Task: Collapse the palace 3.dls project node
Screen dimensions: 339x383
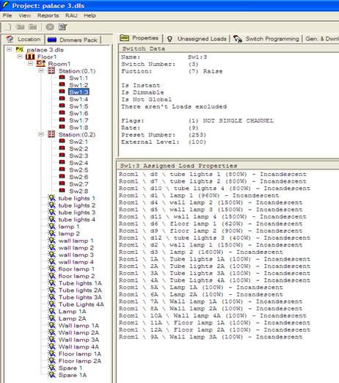Action: [x=10, y=49]
